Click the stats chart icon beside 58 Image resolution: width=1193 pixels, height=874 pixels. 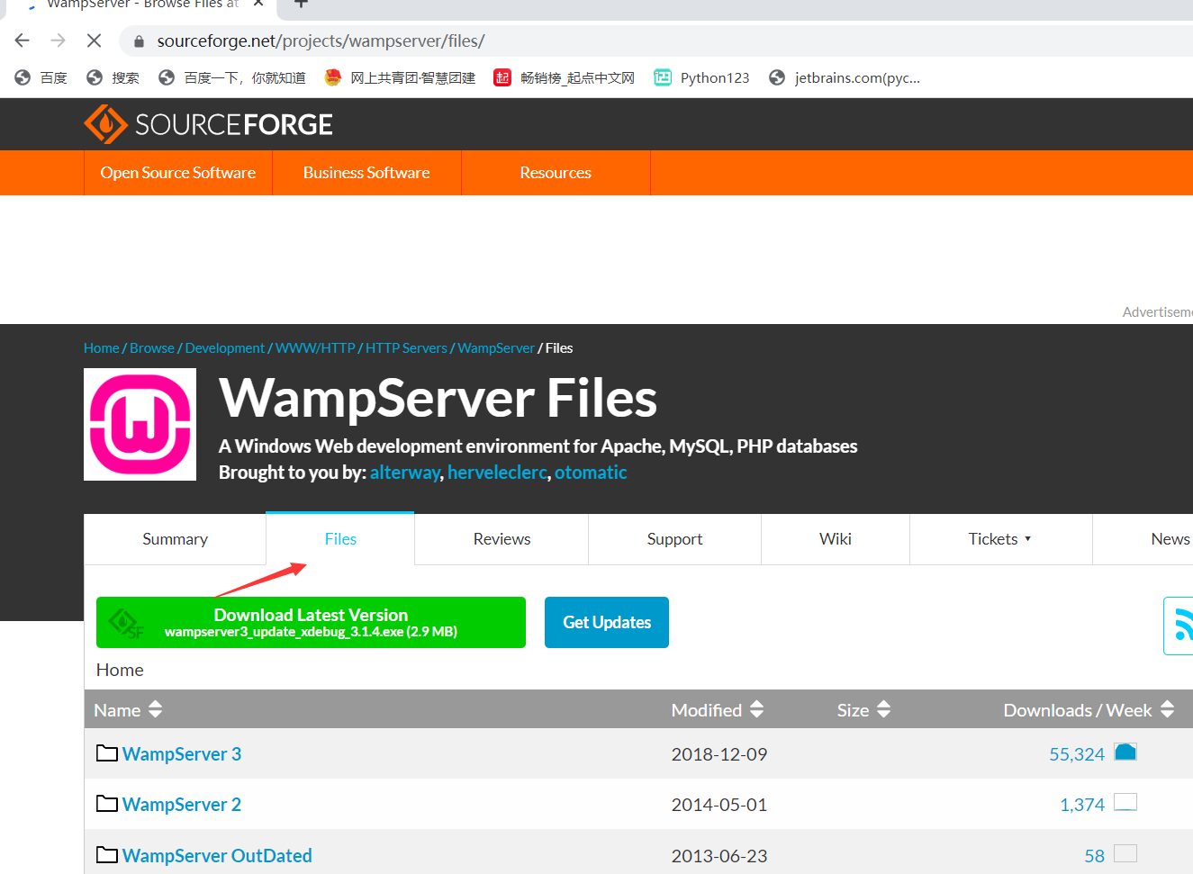coord(1125,853)
